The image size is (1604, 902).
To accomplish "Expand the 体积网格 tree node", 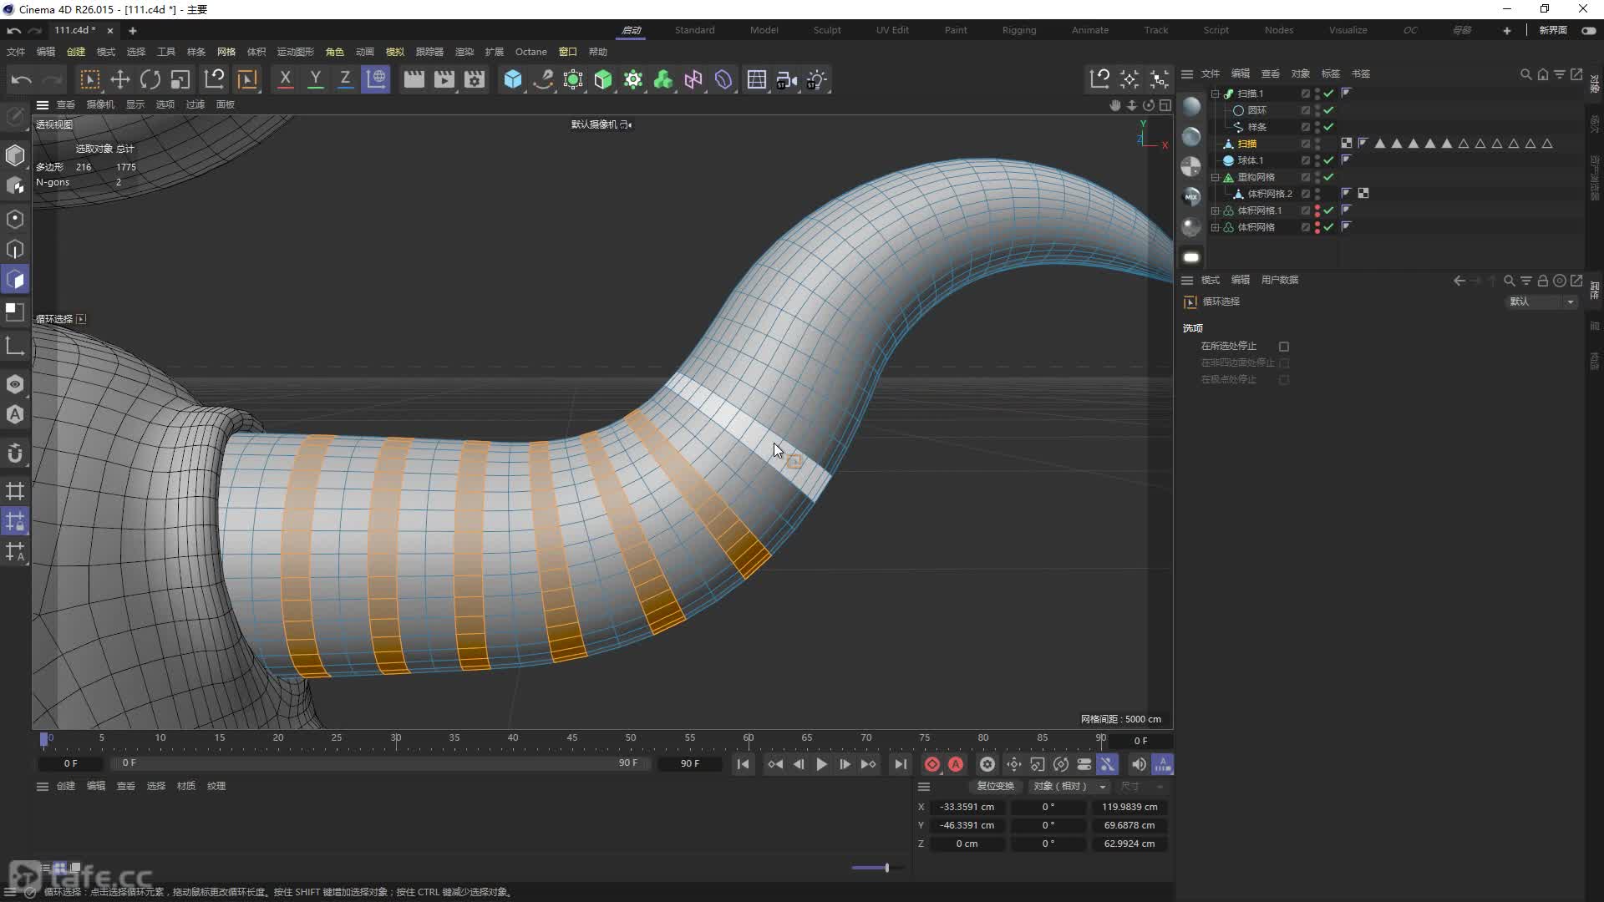I will (1216, 227).
